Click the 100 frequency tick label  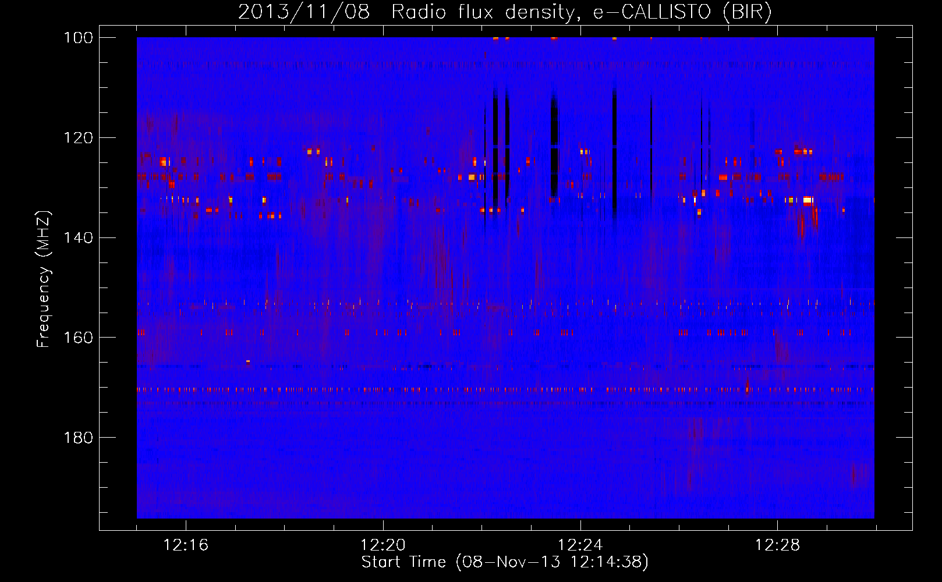point(77,38)
